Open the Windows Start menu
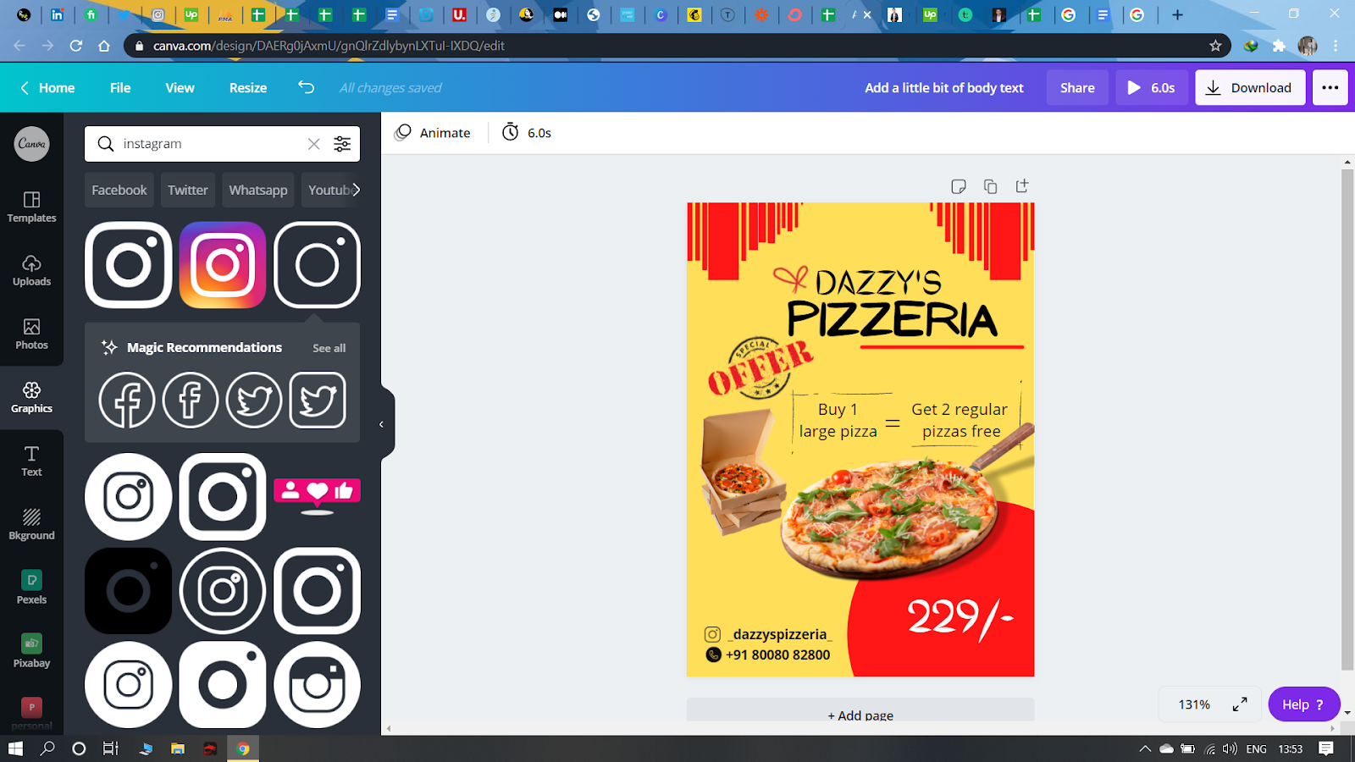1355x762 pixels. pos(15,748)
